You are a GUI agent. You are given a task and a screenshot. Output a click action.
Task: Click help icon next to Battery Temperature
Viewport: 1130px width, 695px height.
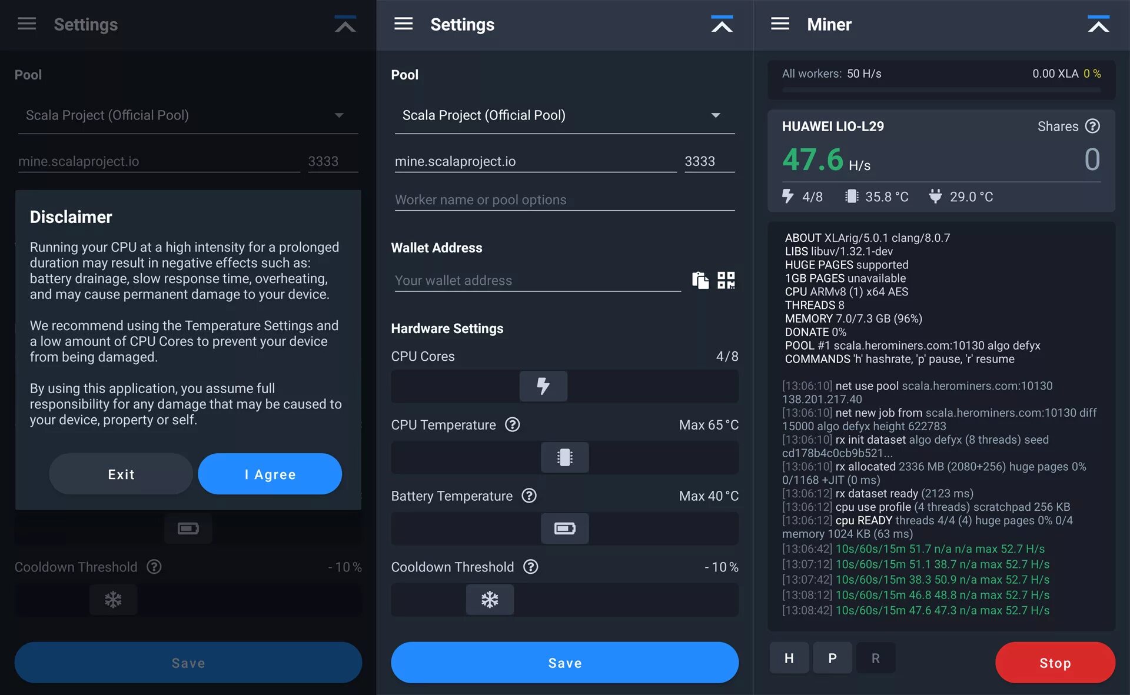coord(529,496)
